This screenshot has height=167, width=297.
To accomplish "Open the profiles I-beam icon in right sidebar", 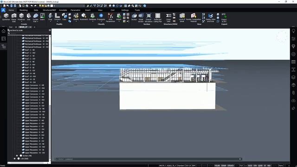I will coord(293,70).
